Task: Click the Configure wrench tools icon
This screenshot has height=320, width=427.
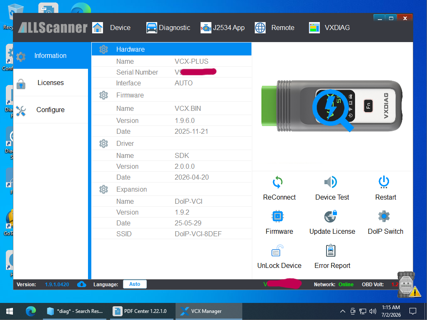Action: click(x=21, y=111)
